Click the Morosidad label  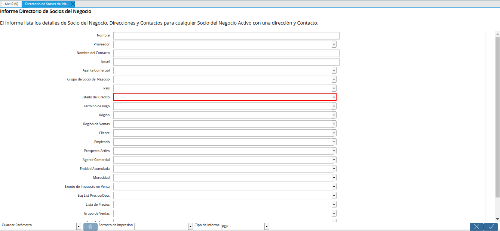101,178
